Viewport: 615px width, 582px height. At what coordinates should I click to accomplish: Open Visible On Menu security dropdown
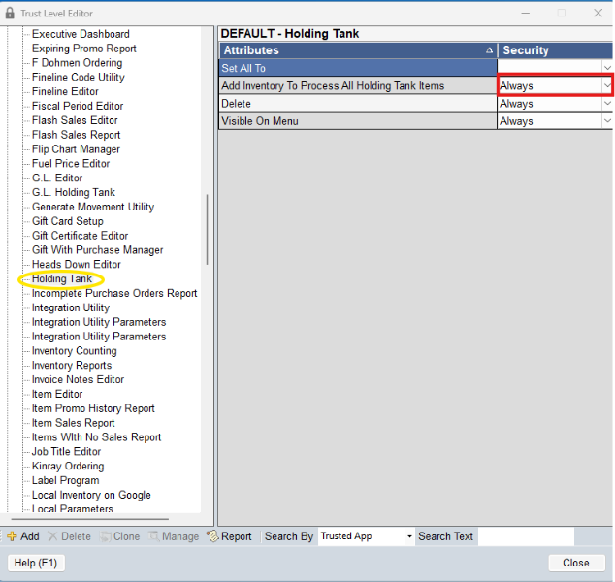[x=607, y=121]
